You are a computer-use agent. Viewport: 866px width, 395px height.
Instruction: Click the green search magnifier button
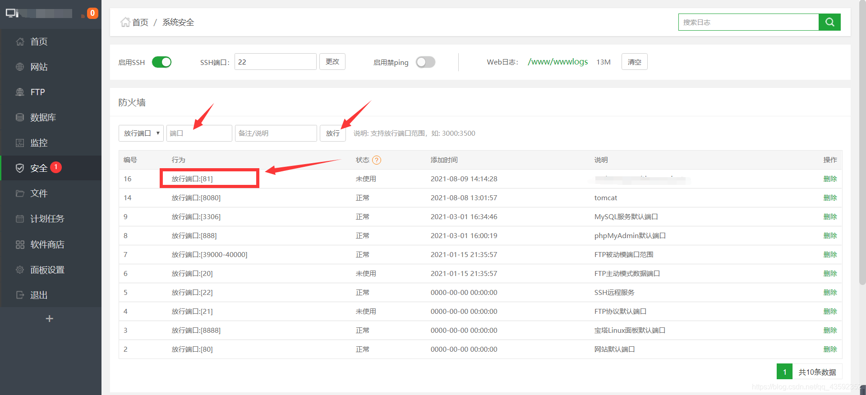829,22
